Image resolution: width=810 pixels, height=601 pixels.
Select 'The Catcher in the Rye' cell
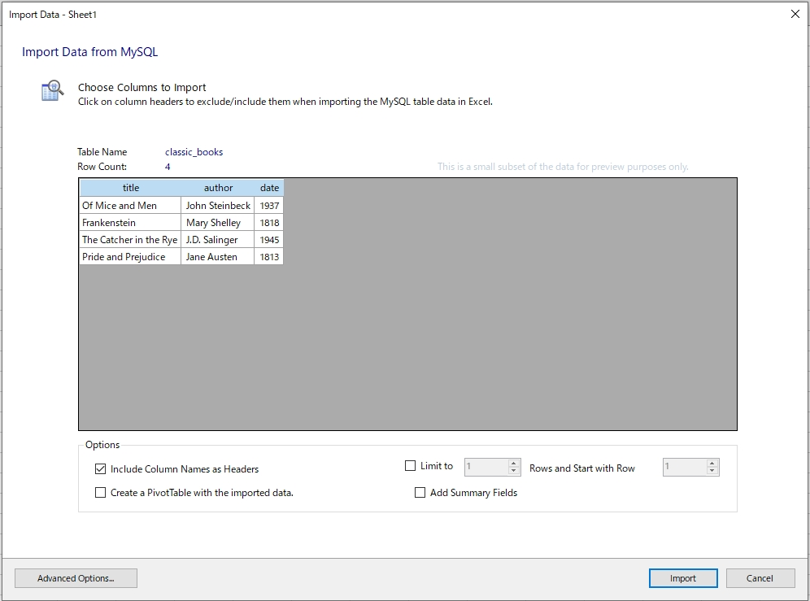click(130, 240)
